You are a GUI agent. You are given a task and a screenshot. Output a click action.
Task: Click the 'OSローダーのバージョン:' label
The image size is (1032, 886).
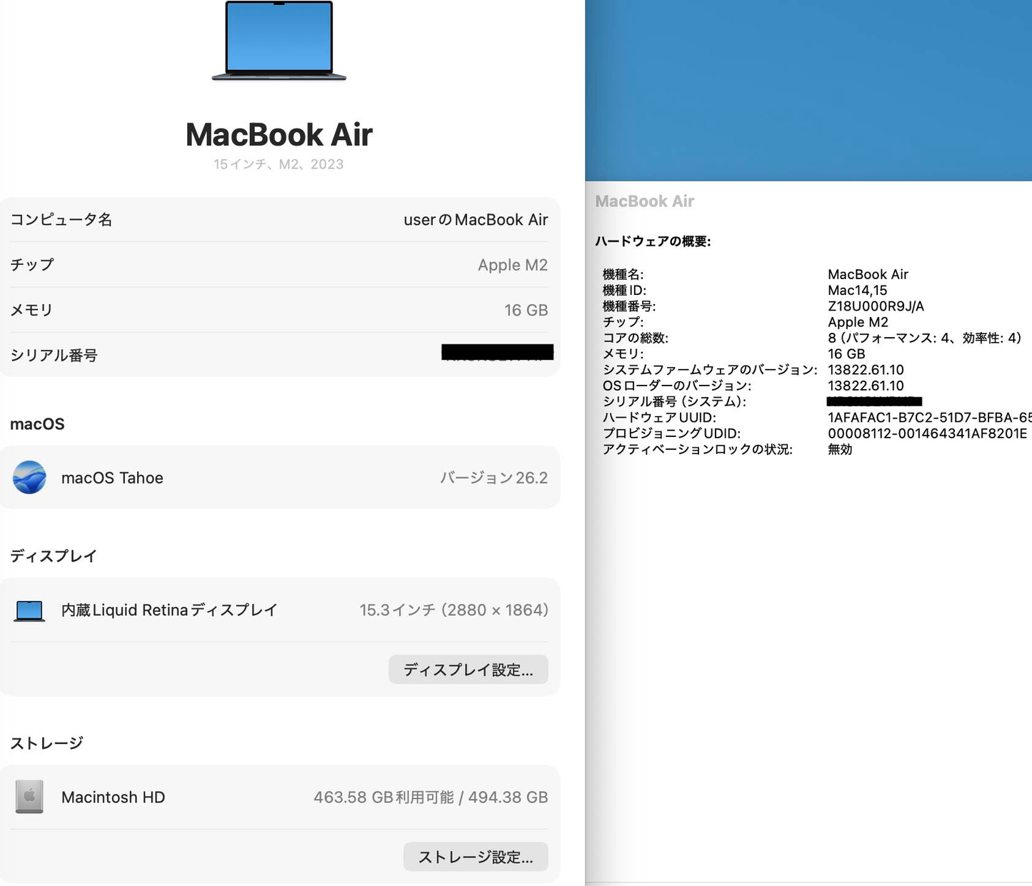[677, 386]
